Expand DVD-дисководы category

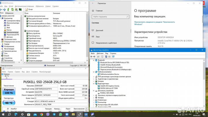click(94, 77)
